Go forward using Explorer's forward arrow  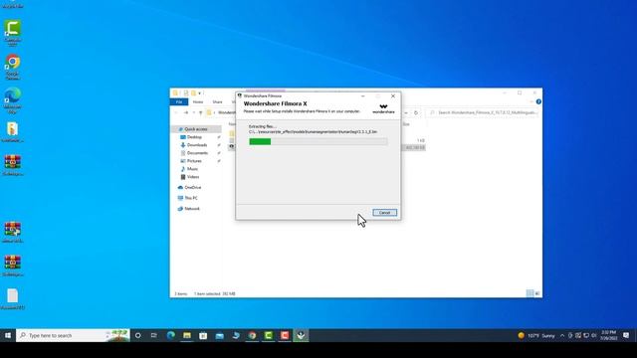[186, 112]
